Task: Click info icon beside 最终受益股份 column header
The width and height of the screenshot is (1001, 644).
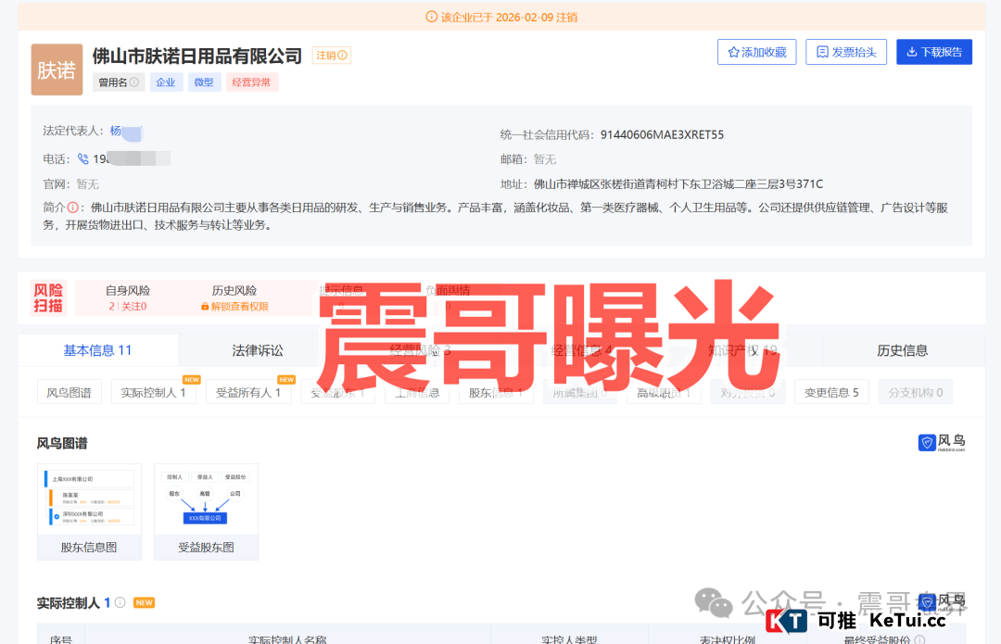Action: [920, 638]
